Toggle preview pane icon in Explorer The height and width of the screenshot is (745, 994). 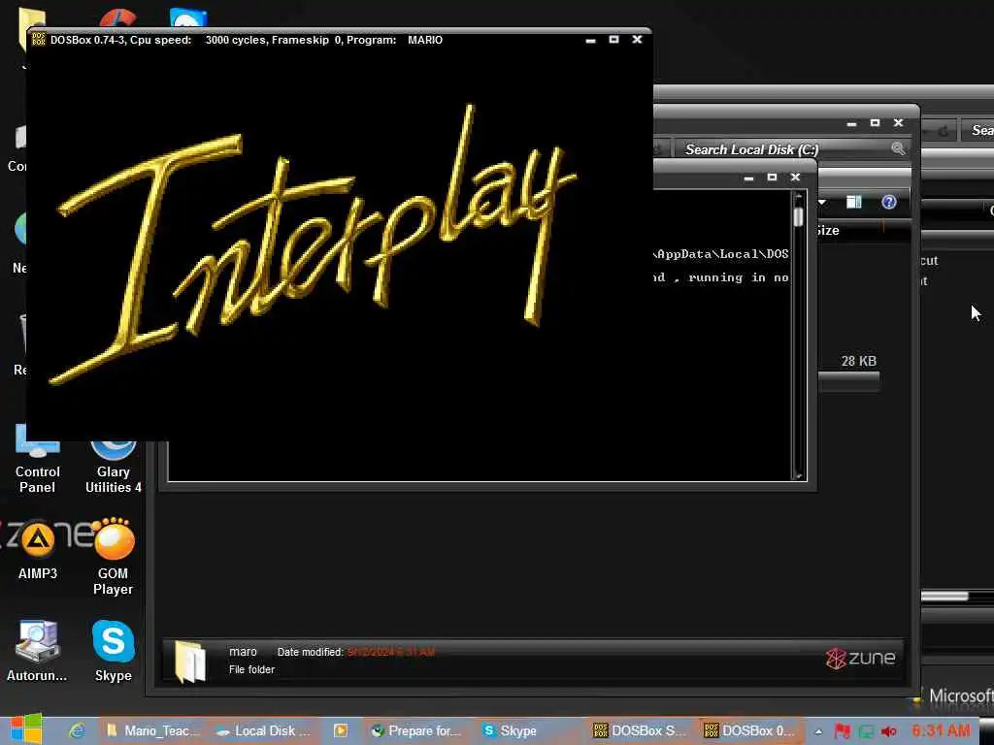pyautogui.click(x=853, y=202)
